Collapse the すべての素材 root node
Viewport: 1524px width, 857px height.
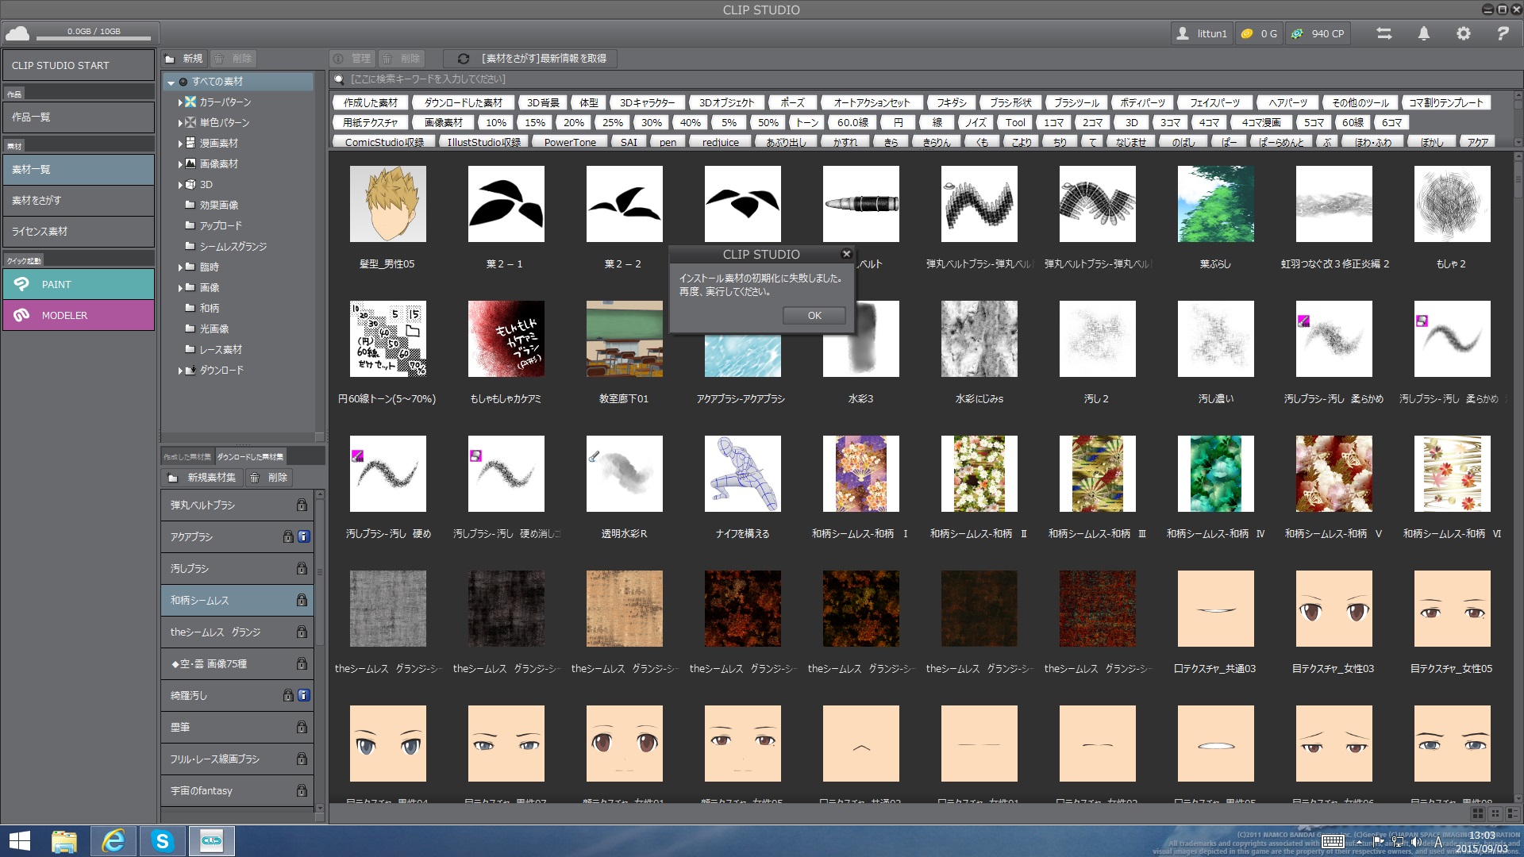[x=171, y=82]
